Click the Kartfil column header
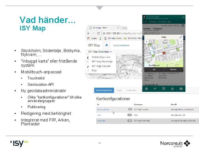Image resolution: width=199 pixels, height=153 pixels. [174, 105]
